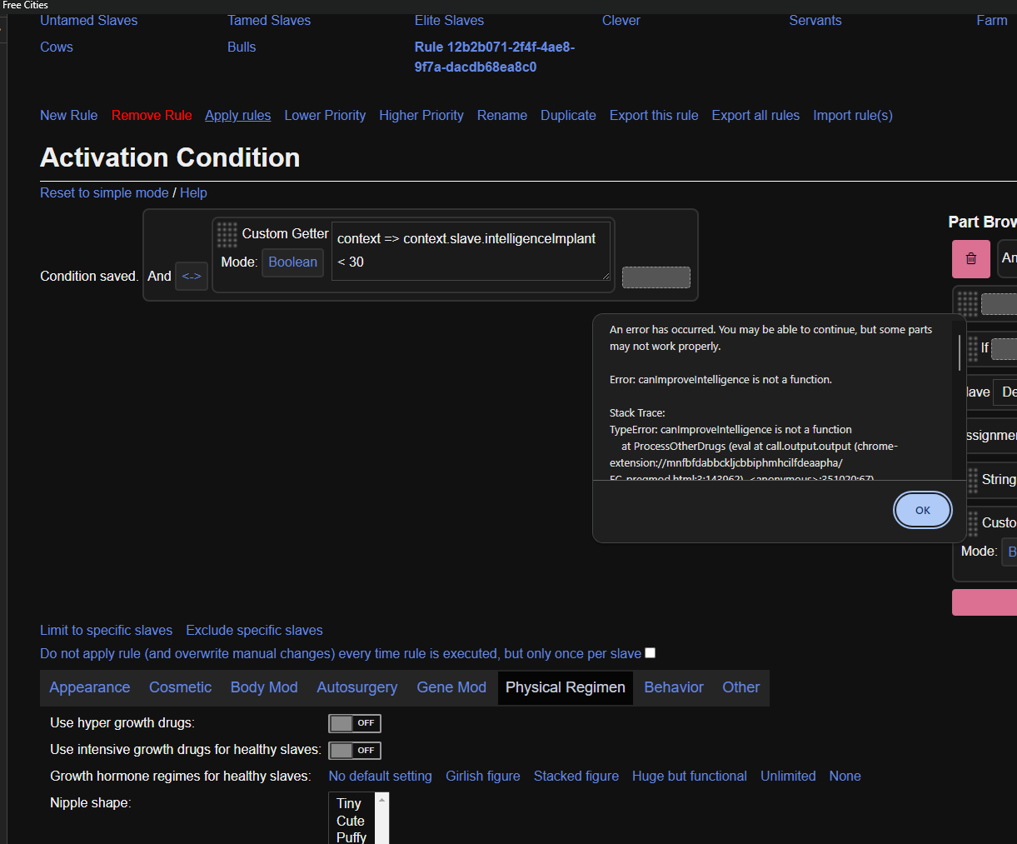Click the Custom Getter code text area
This screenshot has width=1017, height=844.
pos(471,251)
